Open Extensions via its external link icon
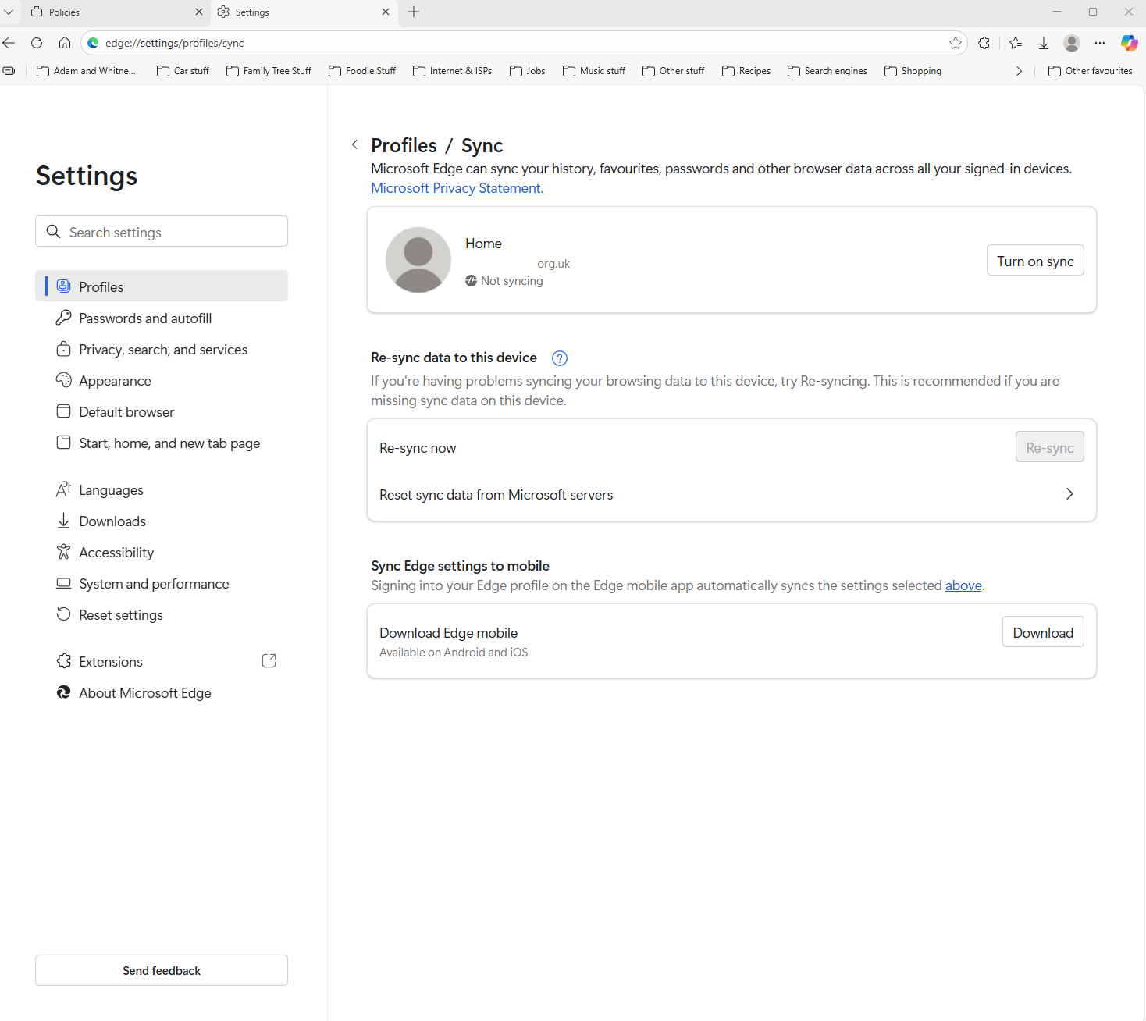The height and width of the screenshot is (1021, 1146). [269, 660]
